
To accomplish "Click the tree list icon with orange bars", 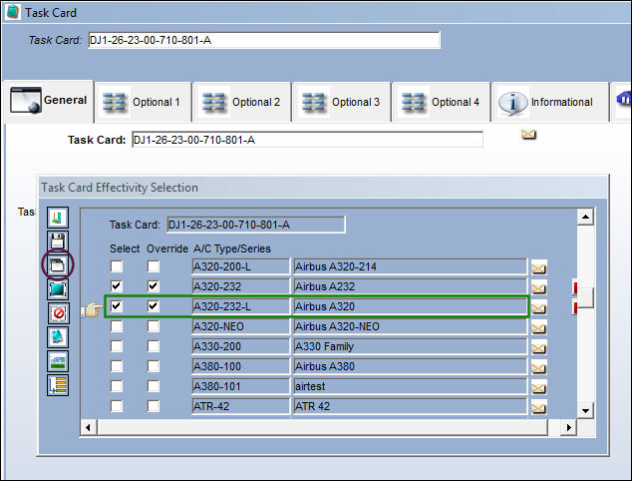I will point(58,385).
